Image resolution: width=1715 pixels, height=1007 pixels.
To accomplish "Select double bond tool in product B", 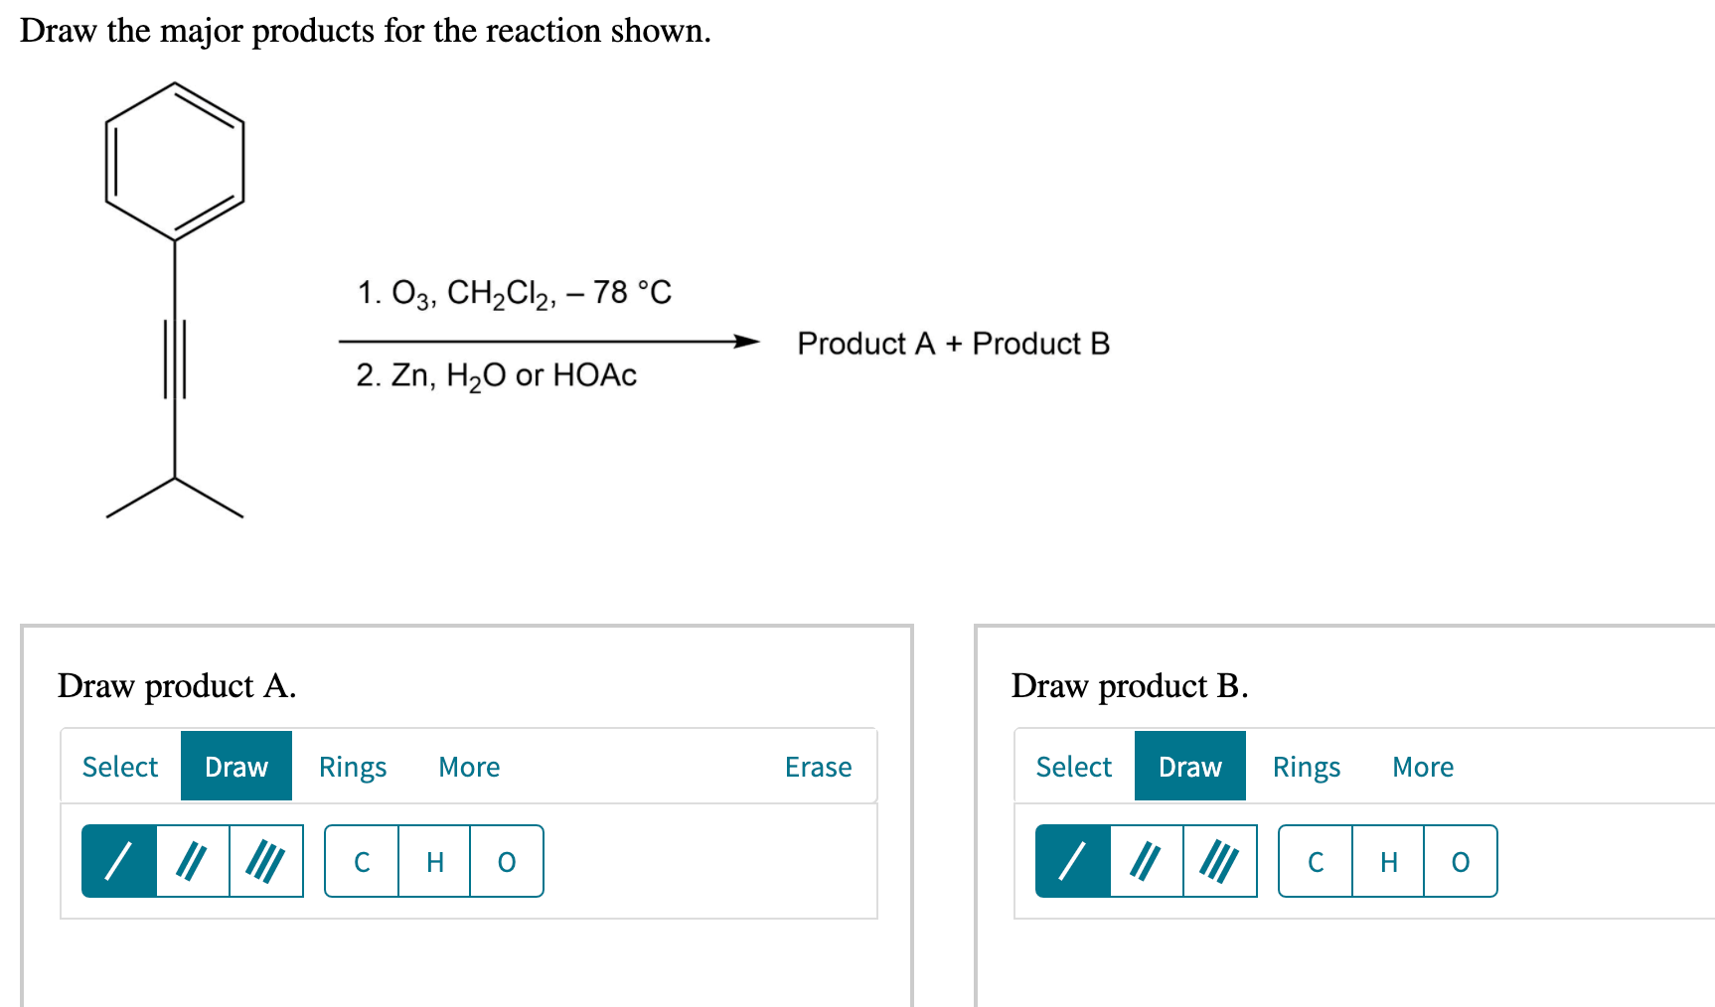I will click(1147, 861).
